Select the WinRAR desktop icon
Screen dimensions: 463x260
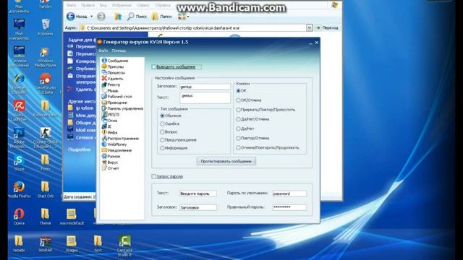coord(46,244)
